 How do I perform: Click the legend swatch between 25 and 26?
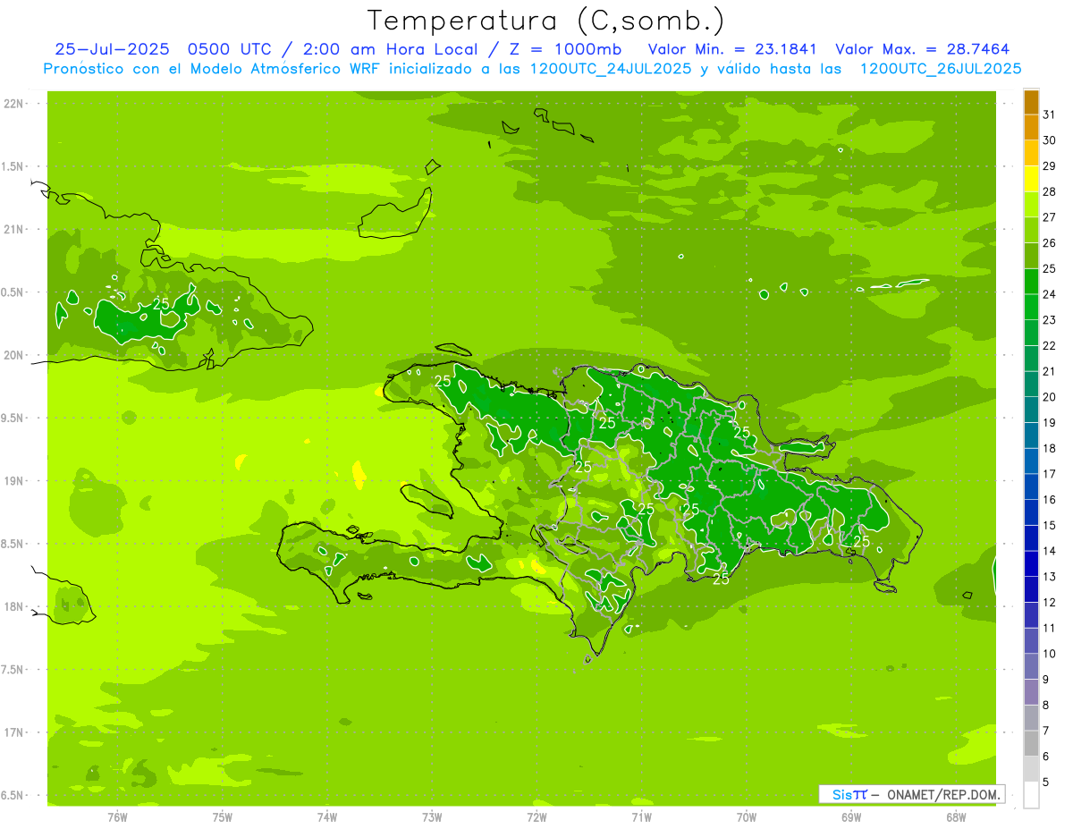click(x=1031, y=255)
